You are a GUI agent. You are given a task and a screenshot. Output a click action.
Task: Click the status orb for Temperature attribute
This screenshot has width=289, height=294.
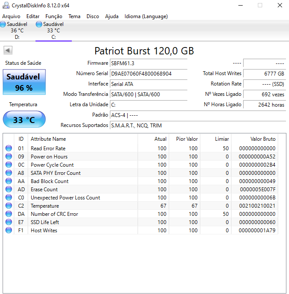point(9,205)
